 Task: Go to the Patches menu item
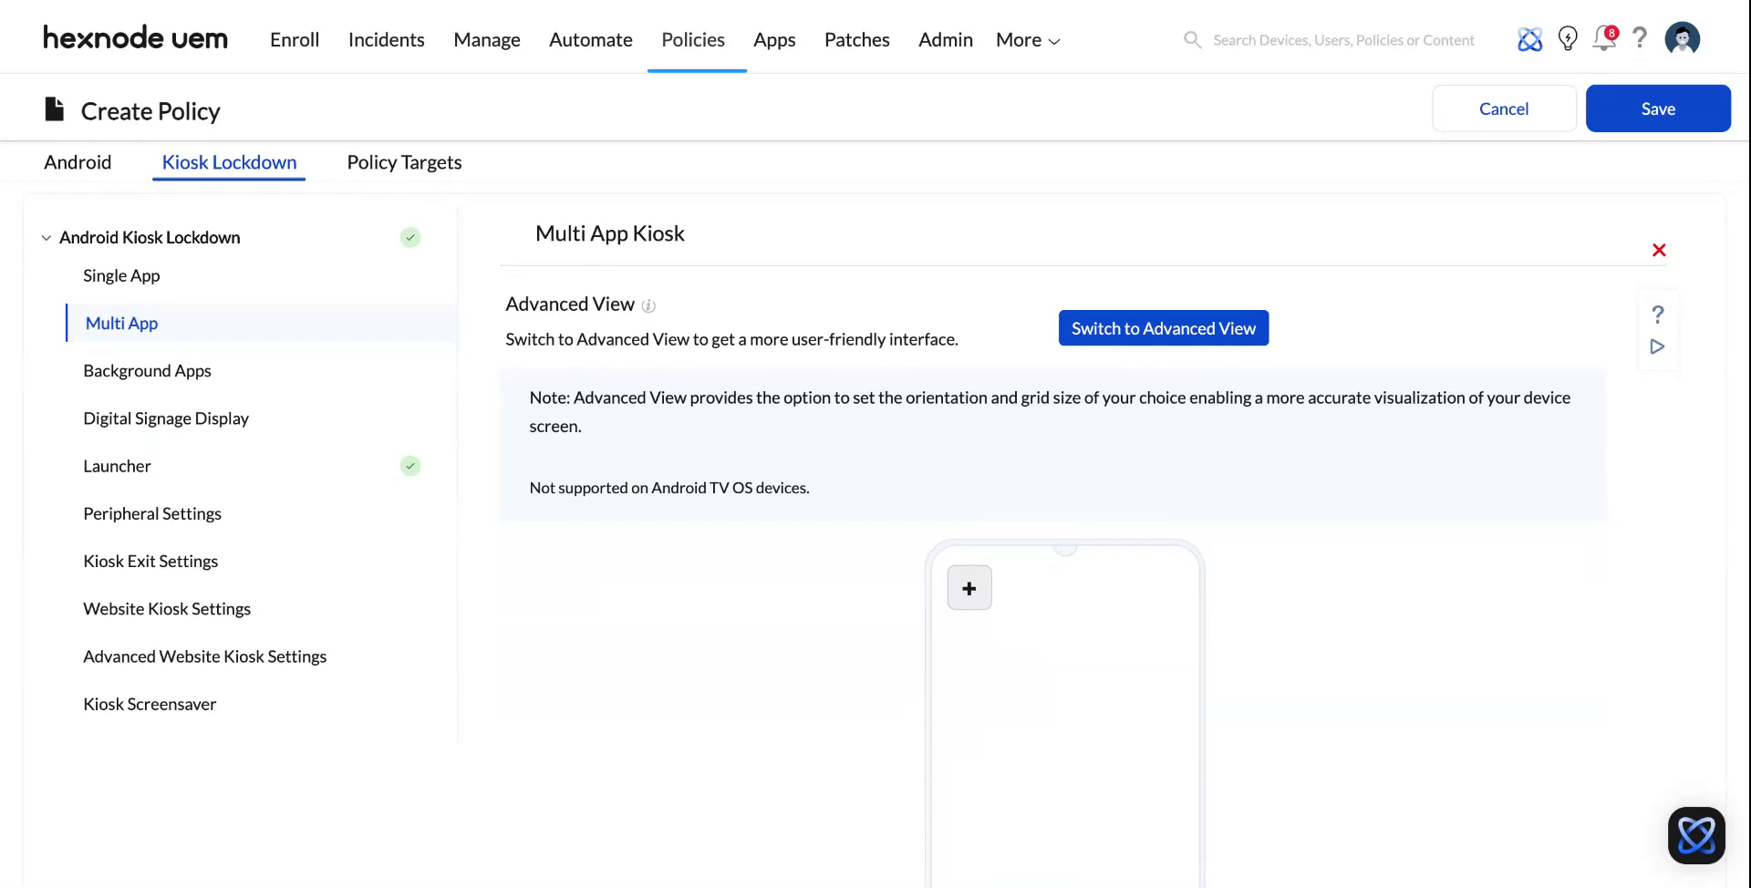856,39
